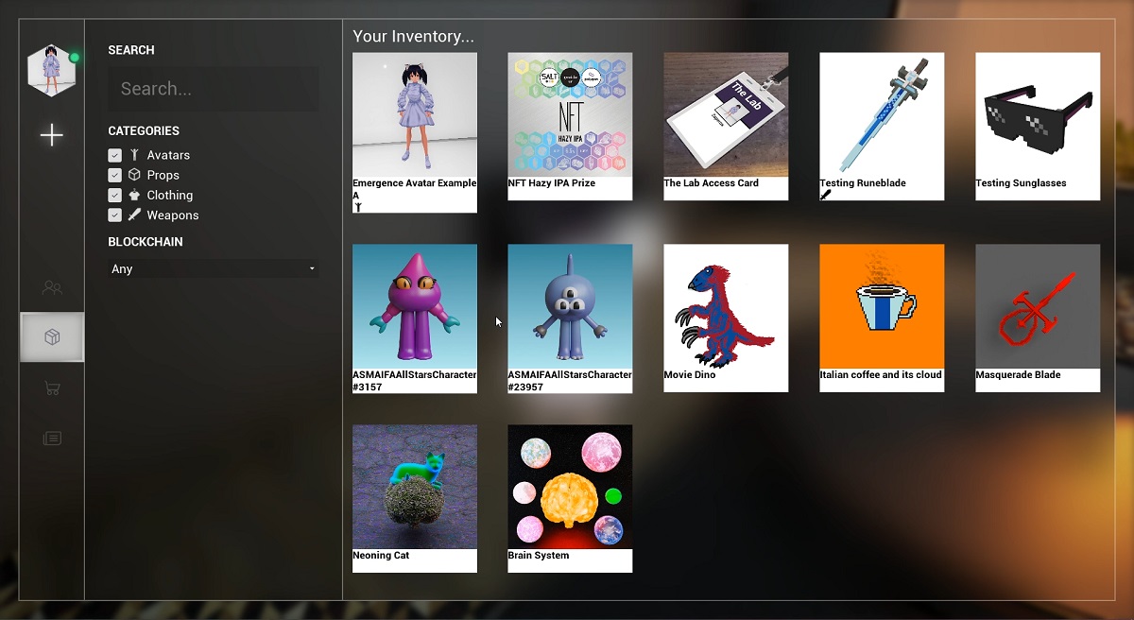
Task: Click avatar type icon under Emergence Avatar
Action: (x=358, y=206)
